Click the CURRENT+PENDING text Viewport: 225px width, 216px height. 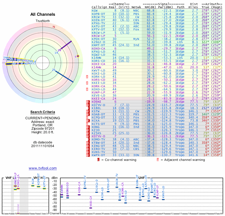(x=43, y=118)
